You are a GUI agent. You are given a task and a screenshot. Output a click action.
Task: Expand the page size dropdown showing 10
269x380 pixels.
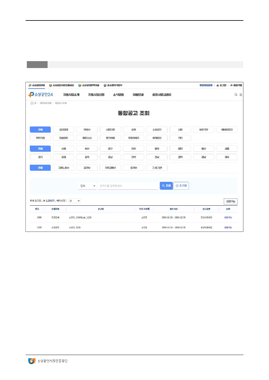point(74,201)
